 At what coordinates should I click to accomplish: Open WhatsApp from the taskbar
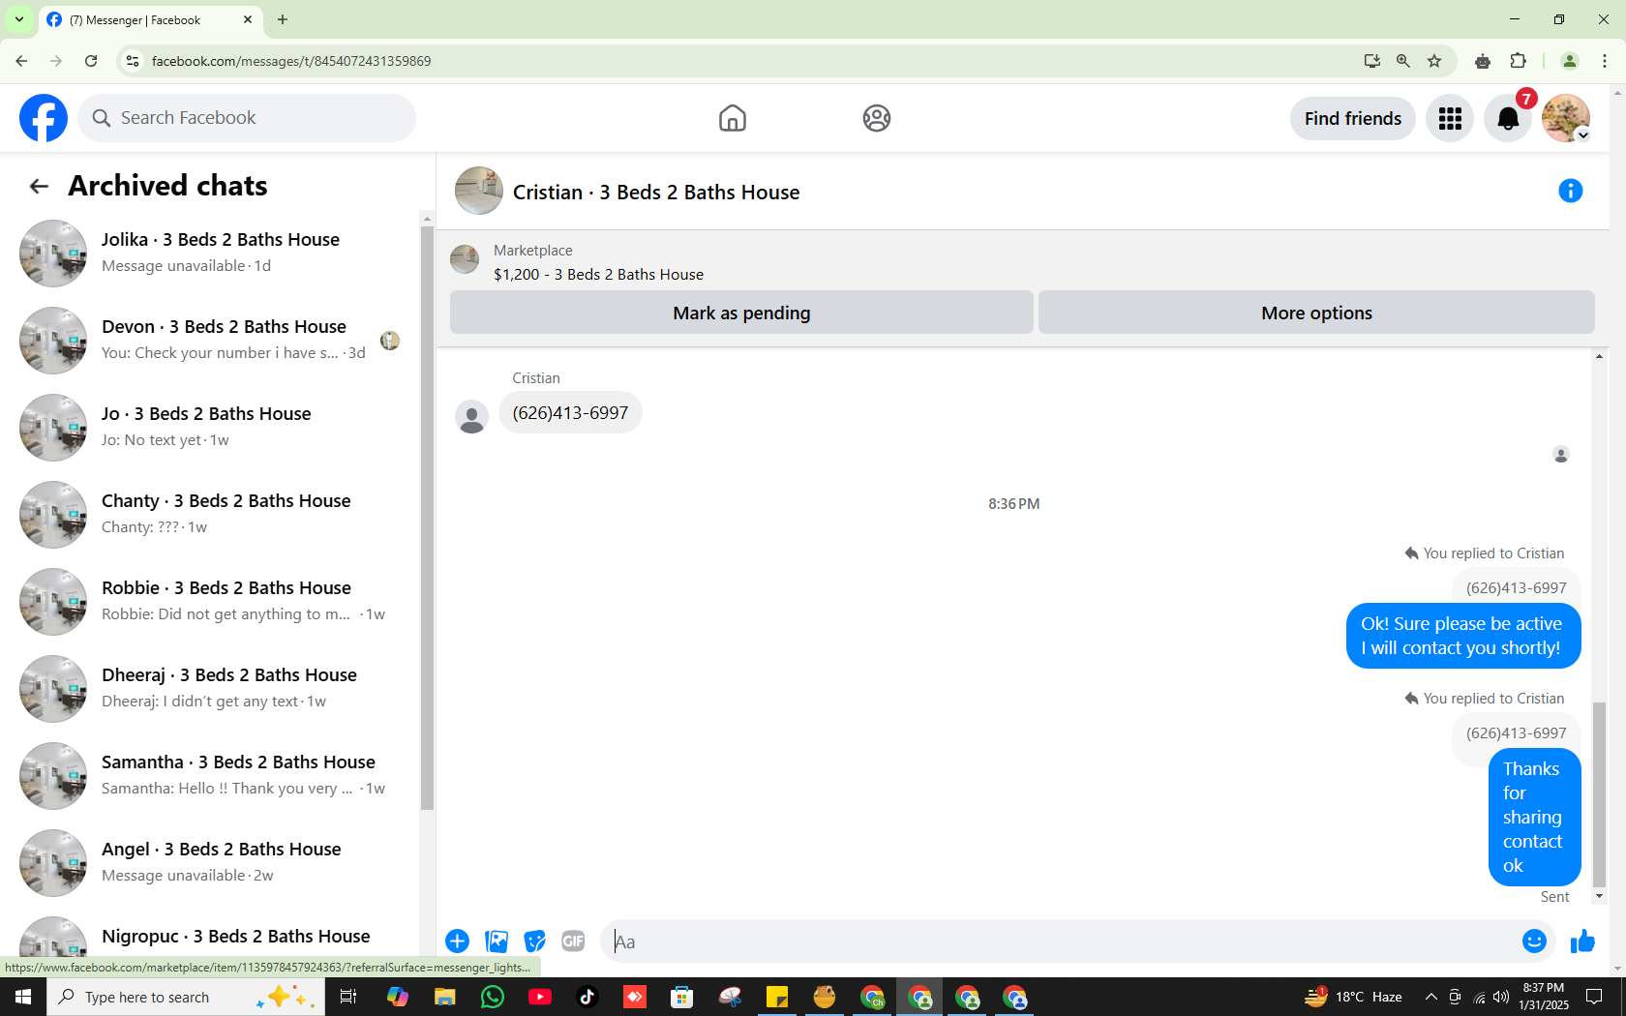click(x=493, y=997)
